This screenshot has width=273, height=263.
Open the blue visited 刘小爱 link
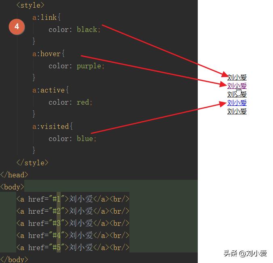(237, 103)
